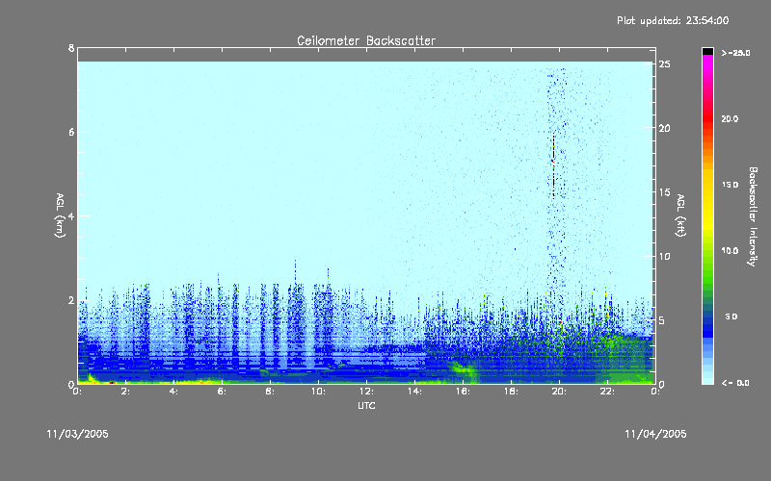This screenshot has height=481, width=771.
Task: Click the '10:' hour tick on UTC axis
Action: 318,392
